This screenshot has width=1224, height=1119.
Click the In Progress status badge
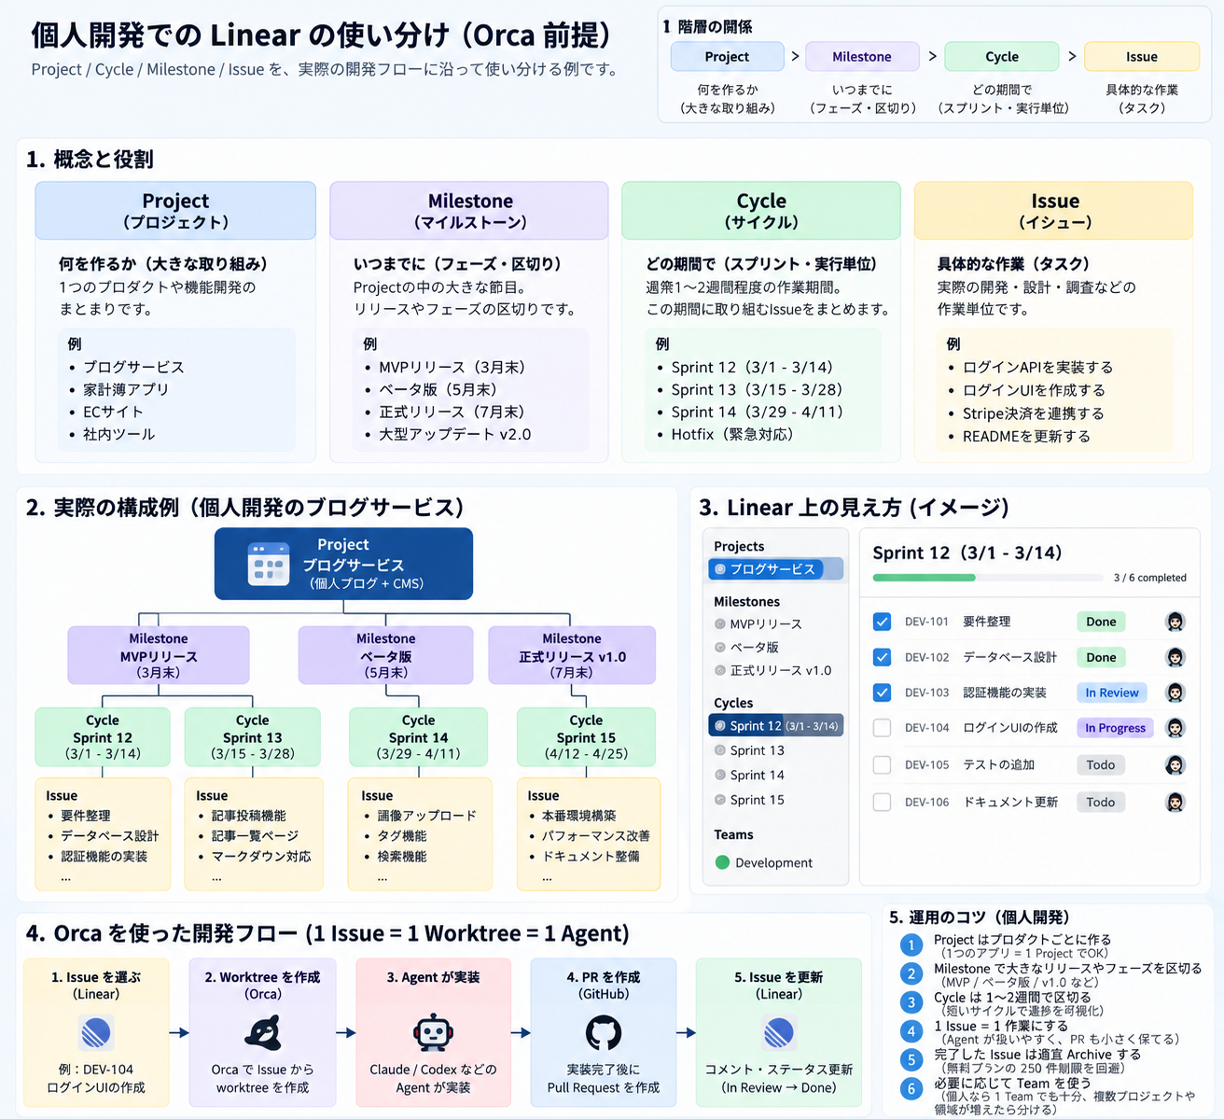(1115, 728)
